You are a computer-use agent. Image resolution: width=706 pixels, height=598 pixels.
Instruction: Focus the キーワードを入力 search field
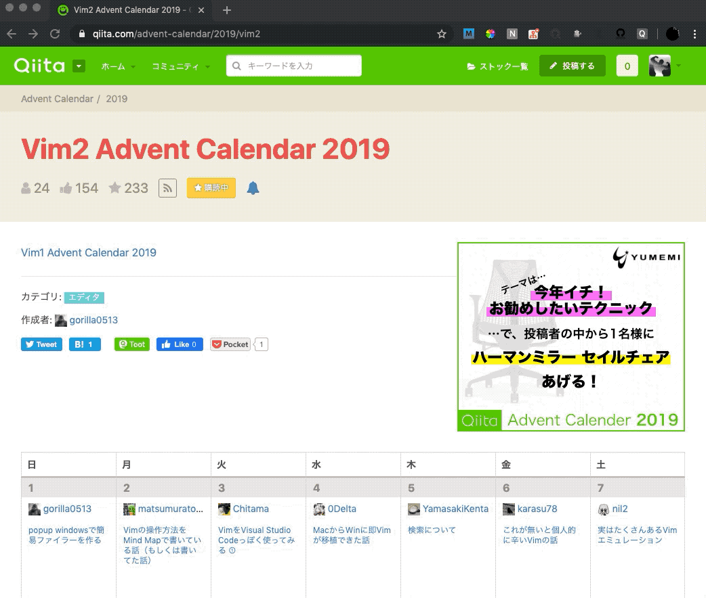pos(293,66)
